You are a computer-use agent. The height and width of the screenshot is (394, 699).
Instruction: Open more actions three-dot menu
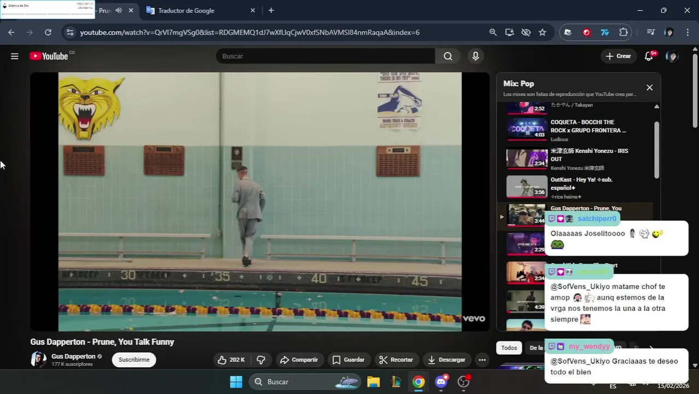482,360
